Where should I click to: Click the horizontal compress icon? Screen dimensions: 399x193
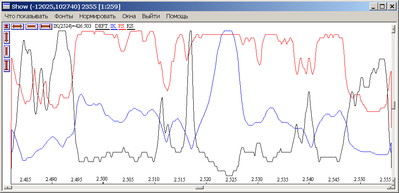(x=32, y=27)
